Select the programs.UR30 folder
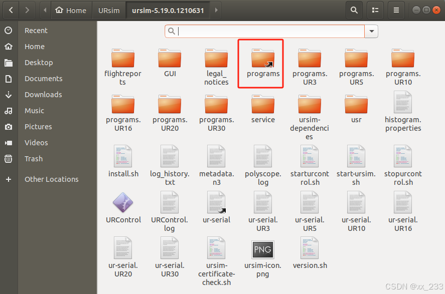This screenshot has height=294, width=445. coord(216,113)
